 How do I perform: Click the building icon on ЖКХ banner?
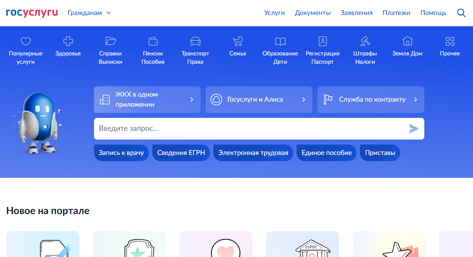click(105, 100)
